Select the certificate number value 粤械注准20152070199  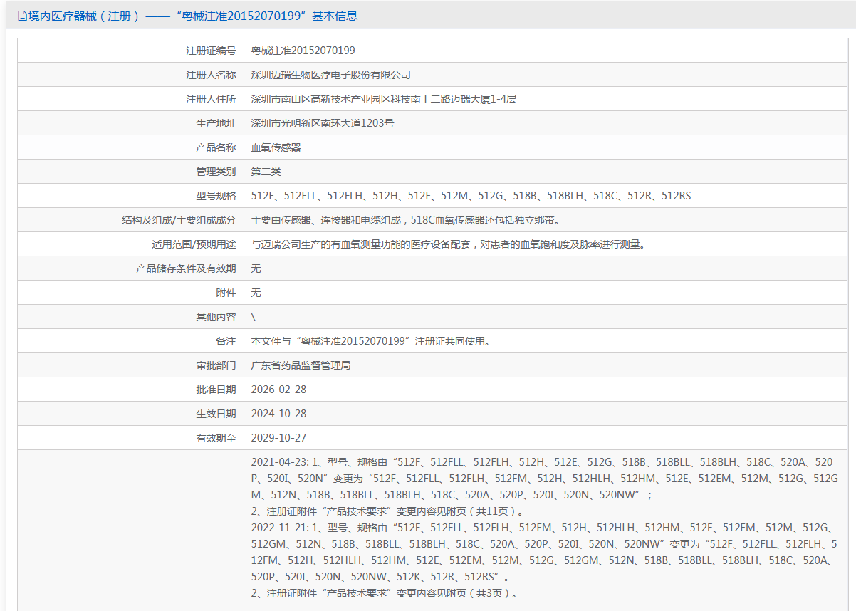pyautogui.click(x=303, y=51)
